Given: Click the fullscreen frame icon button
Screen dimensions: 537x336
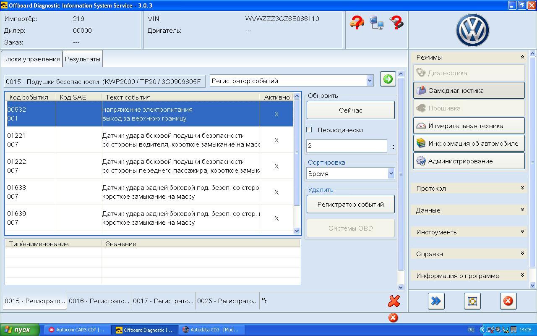Looking at the screenshot, I should (x=472, y=301).
